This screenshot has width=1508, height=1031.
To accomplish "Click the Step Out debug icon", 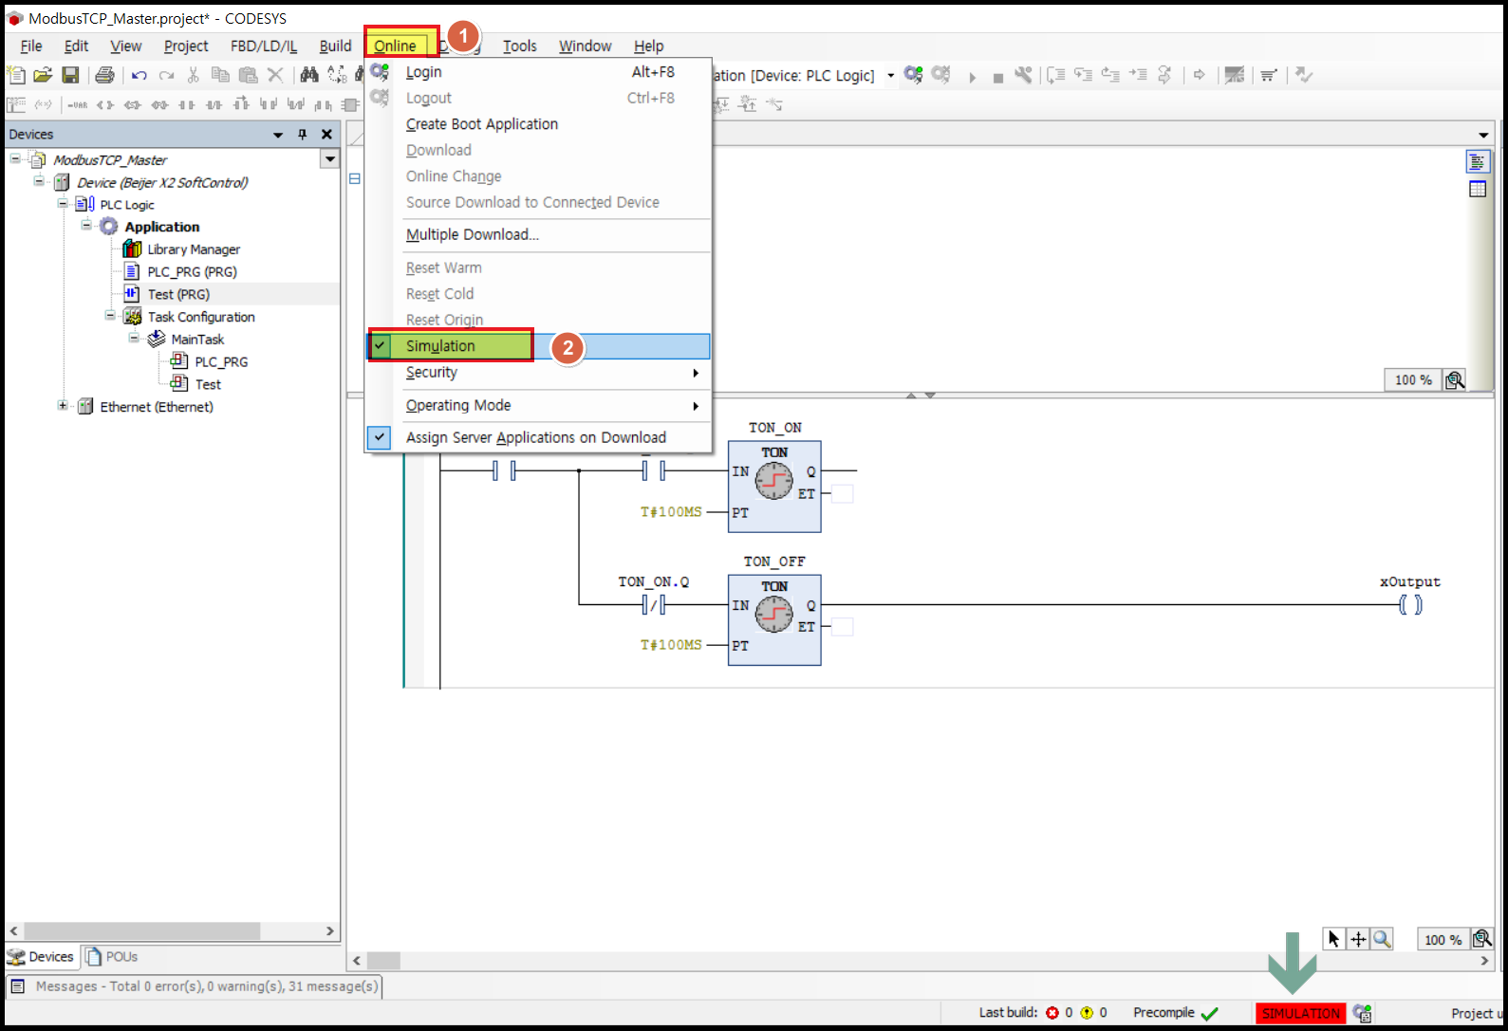I will pos(1110,75).
